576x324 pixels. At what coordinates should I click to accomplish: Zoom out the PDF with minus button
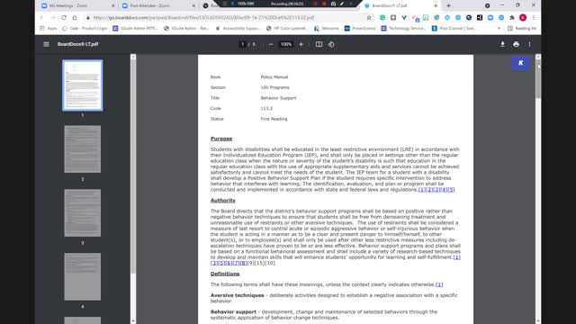point(271,44)
